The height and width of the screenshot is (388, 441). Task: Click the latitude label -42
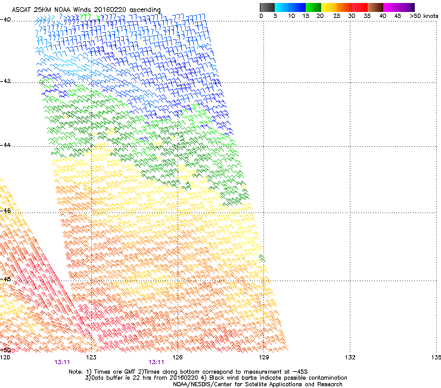(x=5, y=81)
